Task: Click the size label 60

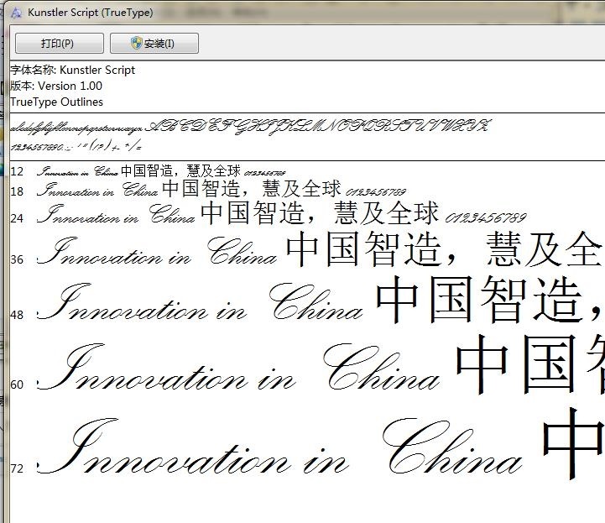Action: pos(17,384)
